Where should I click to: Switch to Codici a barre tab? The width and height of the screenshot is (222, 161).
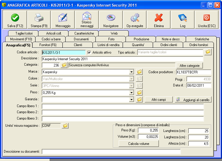click(x=51, y=39)
